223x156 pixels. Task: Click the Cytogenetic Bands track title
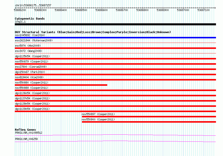tap(30, 19)
